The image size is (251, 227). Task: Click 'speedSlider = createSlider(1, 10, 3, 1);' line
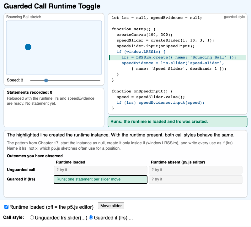[165, 40]
